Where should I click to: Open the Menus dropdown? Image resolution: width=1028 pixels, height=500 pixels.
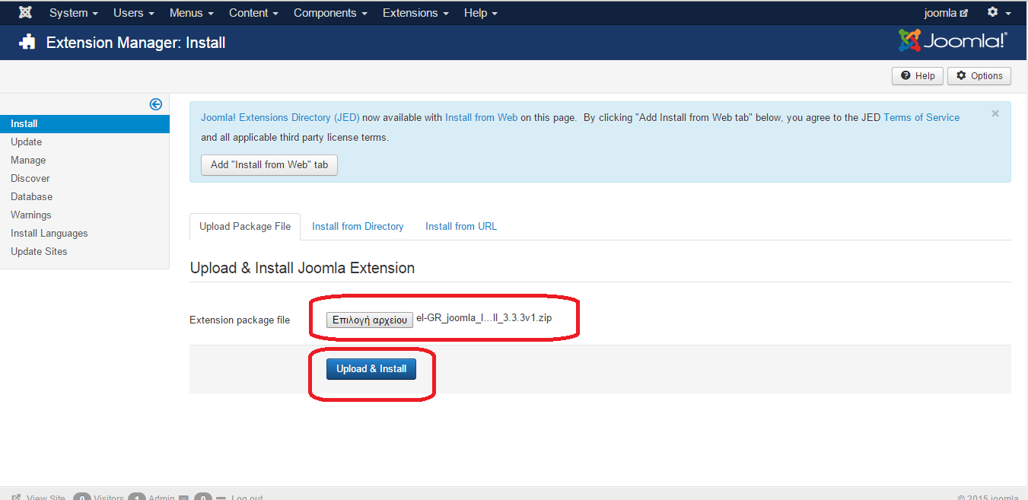pyautogui.click(x=192, y=13)
